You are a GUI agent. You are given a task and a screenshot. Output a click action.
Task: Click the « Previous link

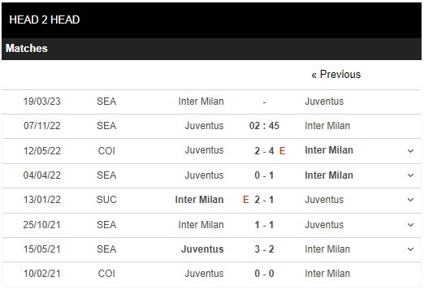click(x=335, y=75)
